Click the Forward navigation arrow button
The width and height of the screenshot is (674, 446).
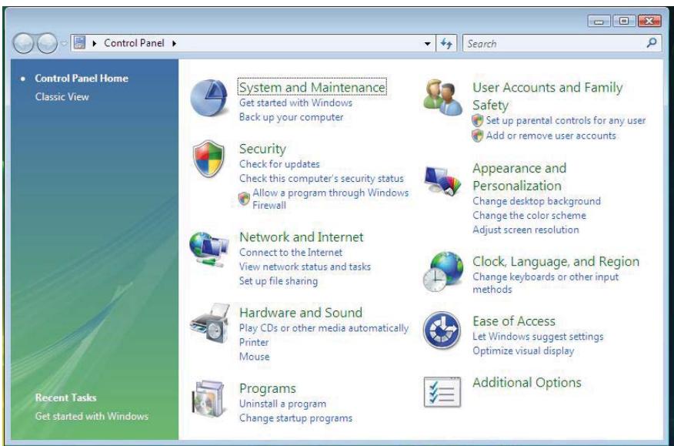pyautogui.click(x=47, y=43)
